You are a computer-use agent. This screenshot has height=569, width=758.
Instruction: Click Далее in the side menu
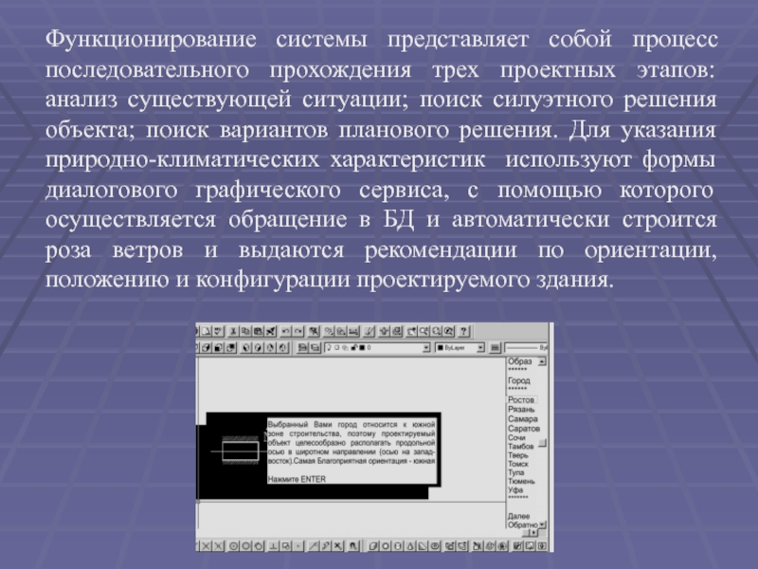(x=518, y=516)
